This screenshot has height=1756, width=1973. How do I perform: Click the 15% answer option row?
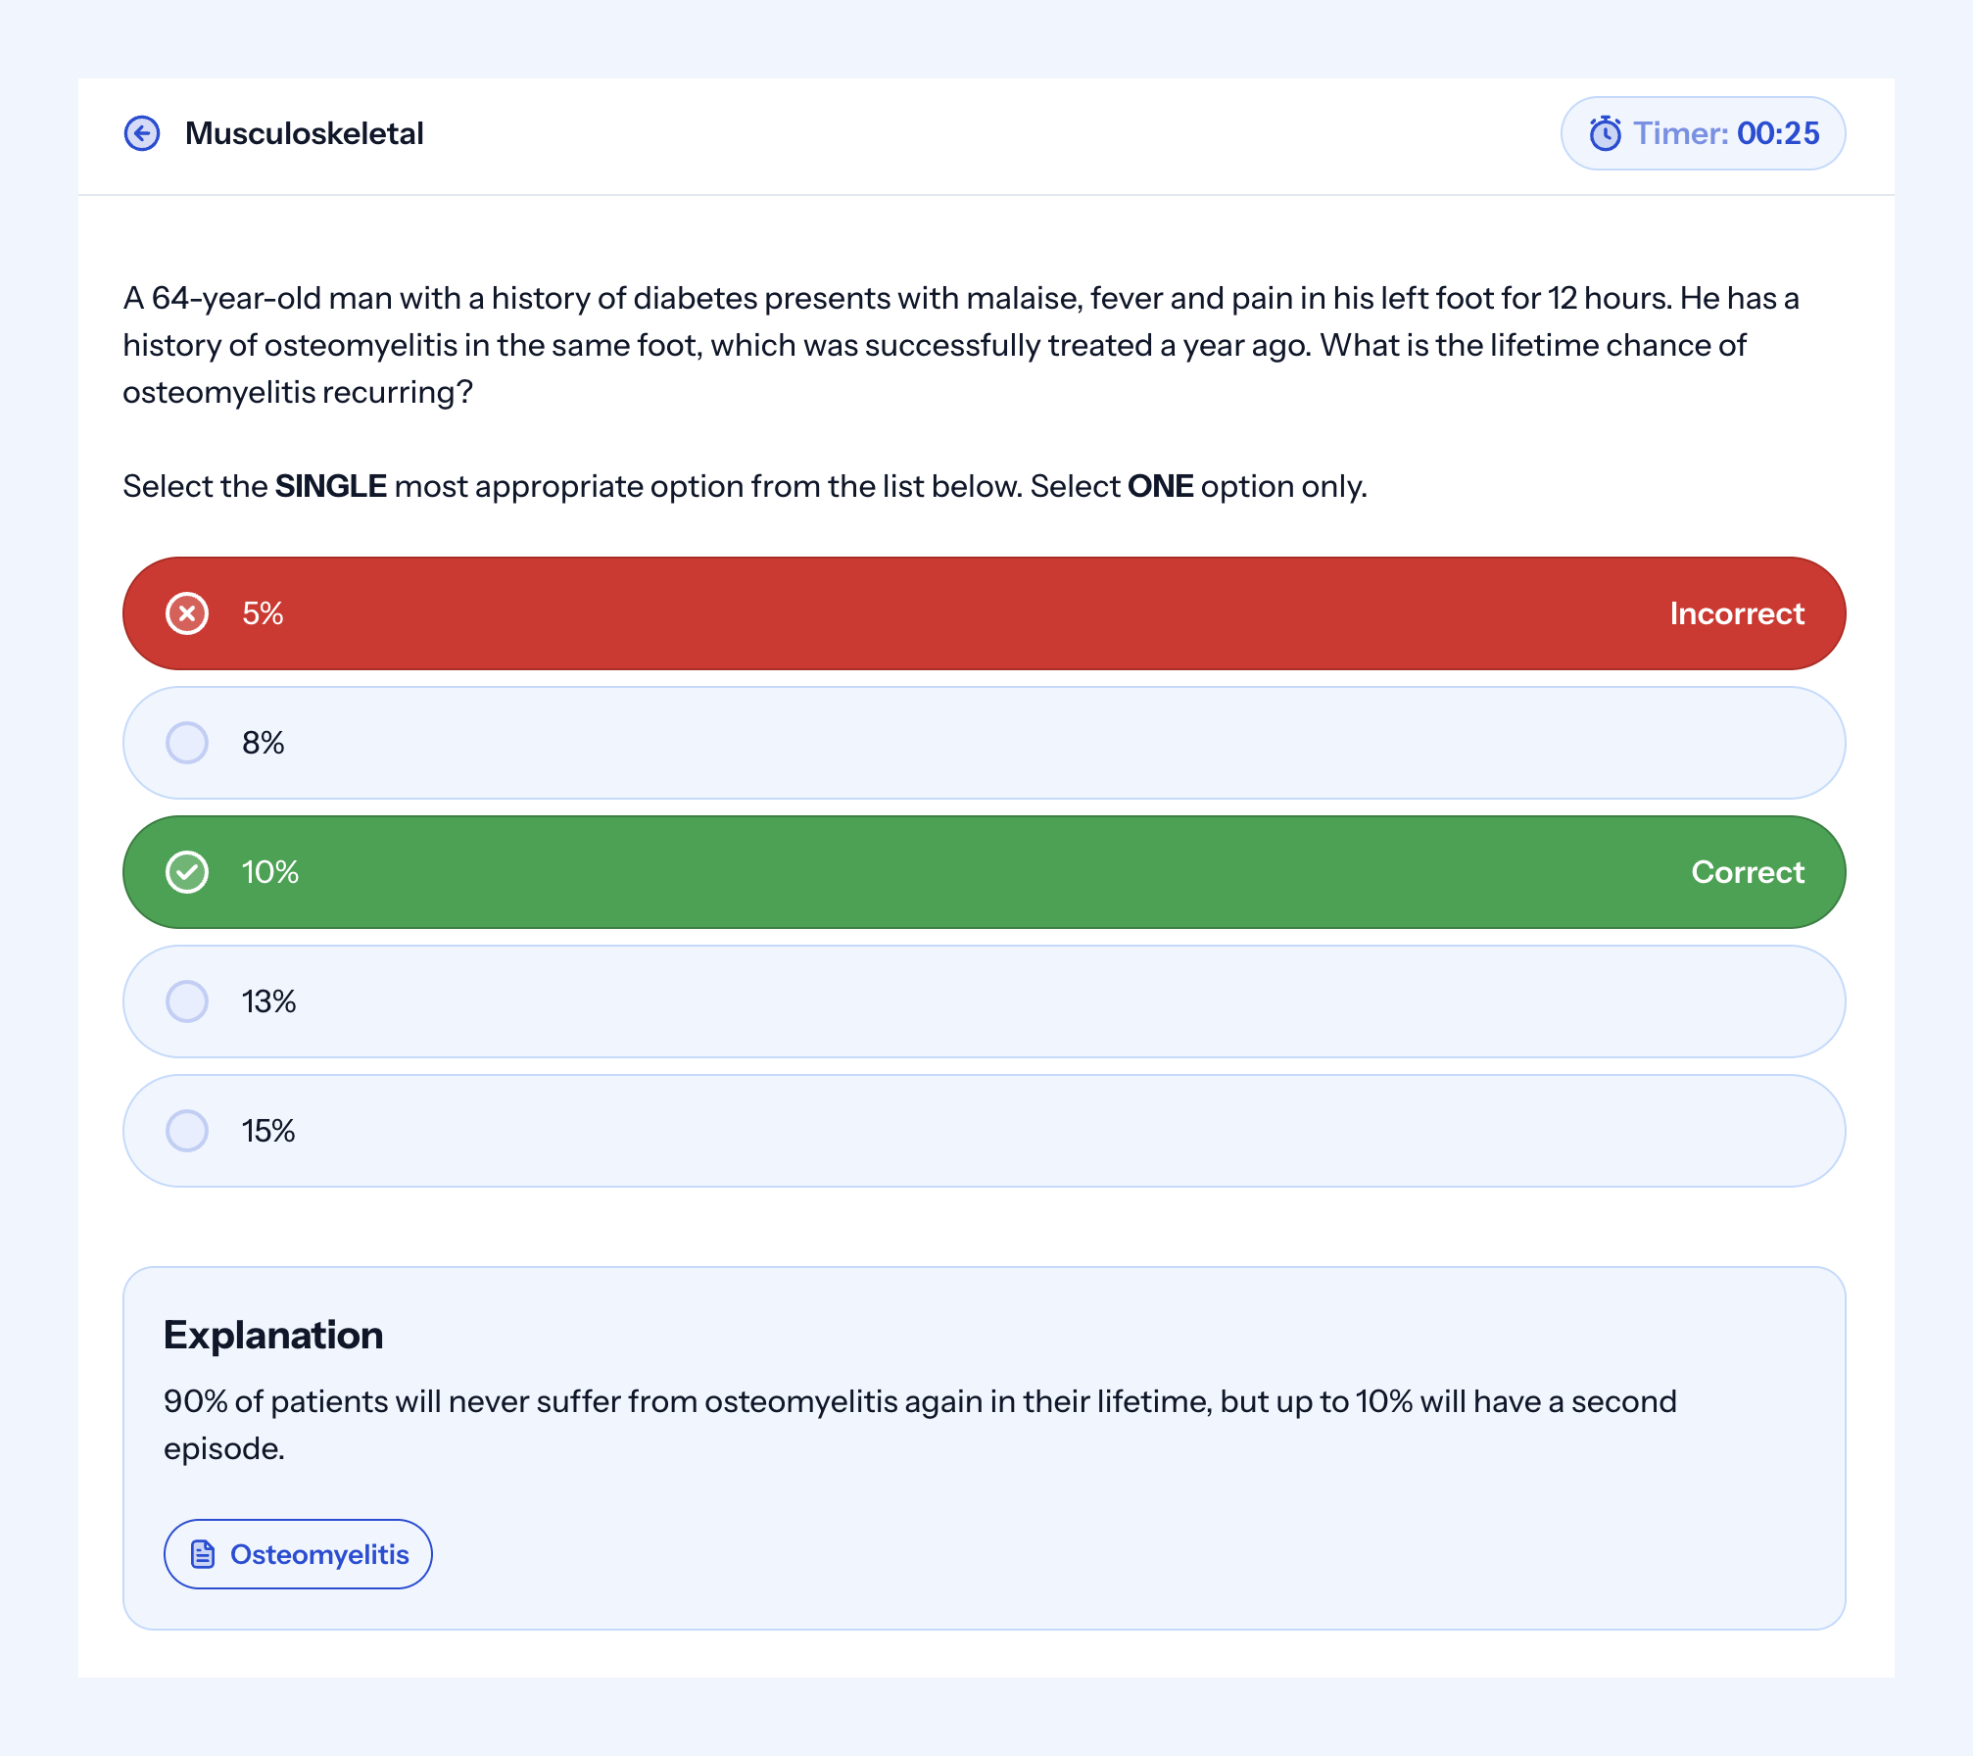(x=985, y=1131)
